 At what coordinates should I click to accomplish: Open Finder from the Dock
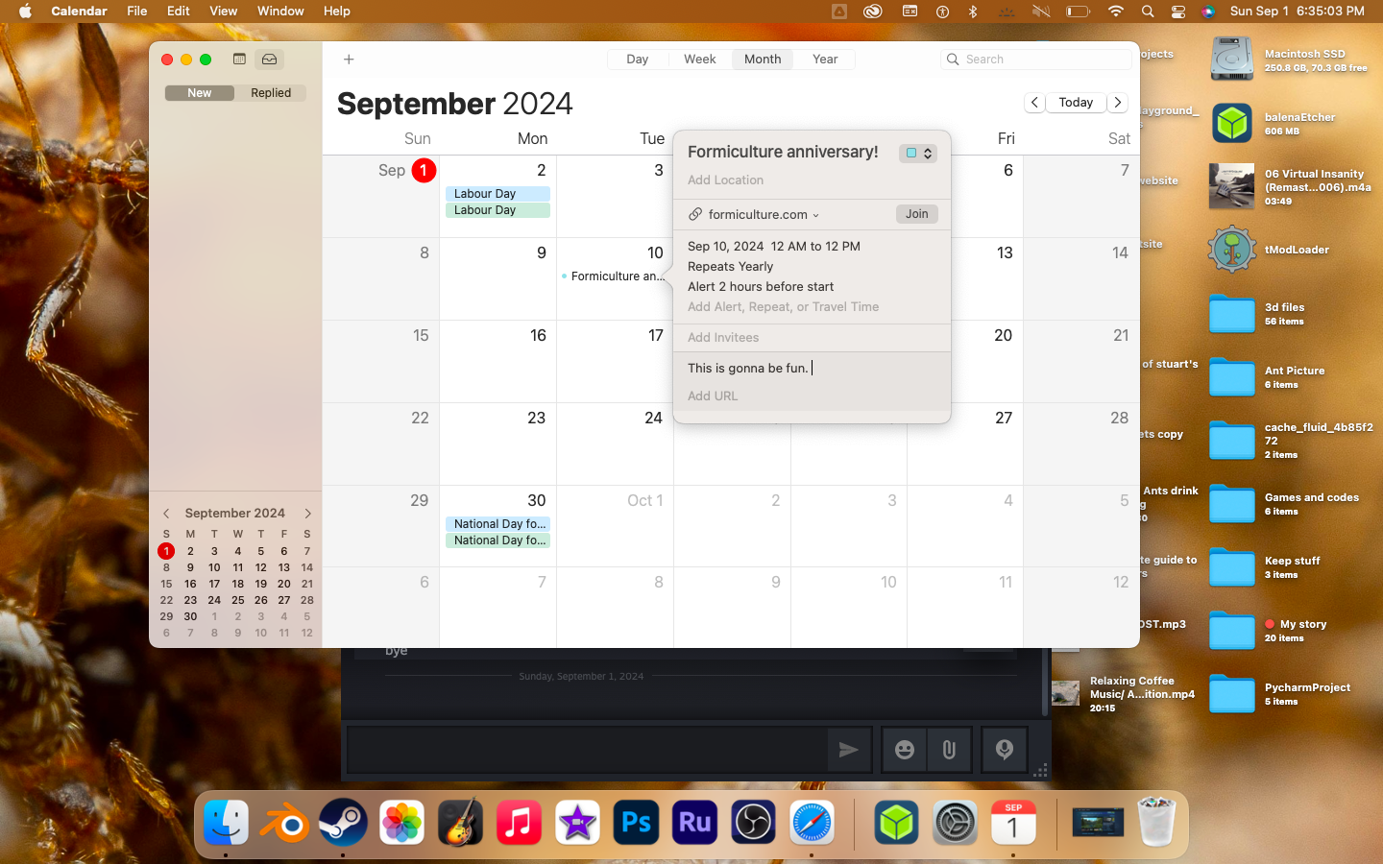click(226, 823)
